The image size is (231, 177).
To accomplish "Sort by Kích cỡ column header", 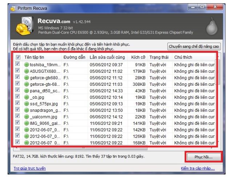I will (x=138, y=57).
